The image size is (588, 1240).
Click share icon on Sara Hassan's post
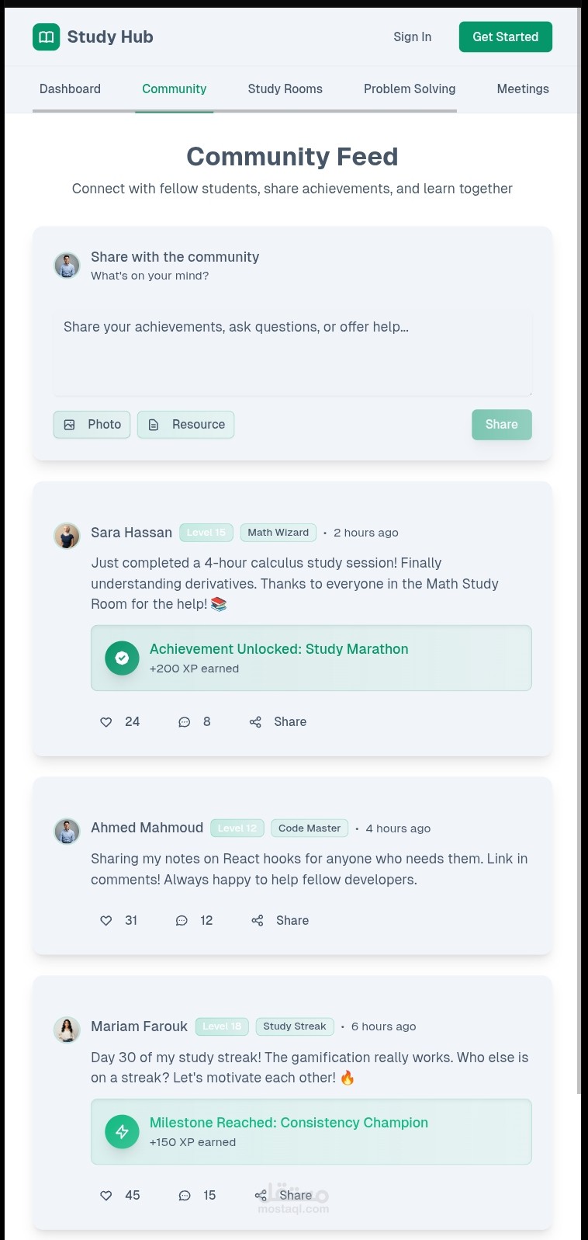255,722
